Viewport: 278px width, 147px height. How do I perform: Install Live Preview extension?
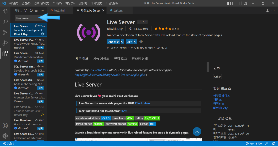pos(41,129)
